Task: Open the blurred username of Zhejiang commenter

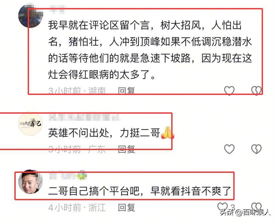Action: tap(68, 175)
